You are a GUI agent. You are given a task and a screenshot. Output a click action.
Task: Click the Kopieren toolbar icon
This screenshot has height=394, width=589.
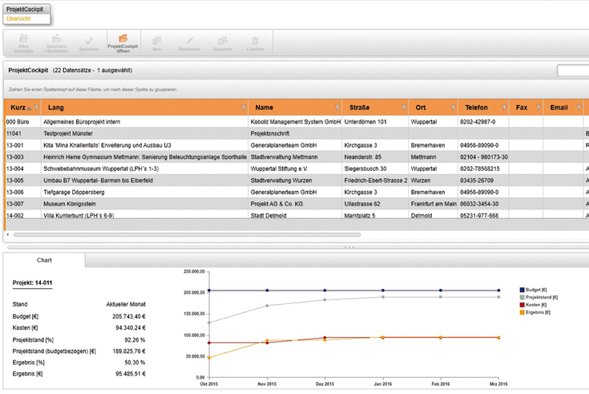(222, 40)
